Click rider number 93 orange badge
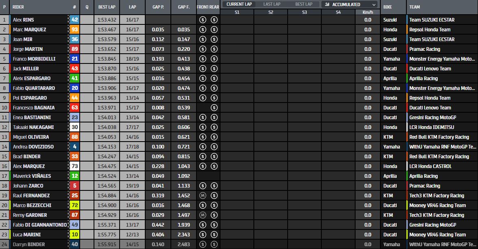This screenshot has height=249, width=478. point(74,30)
